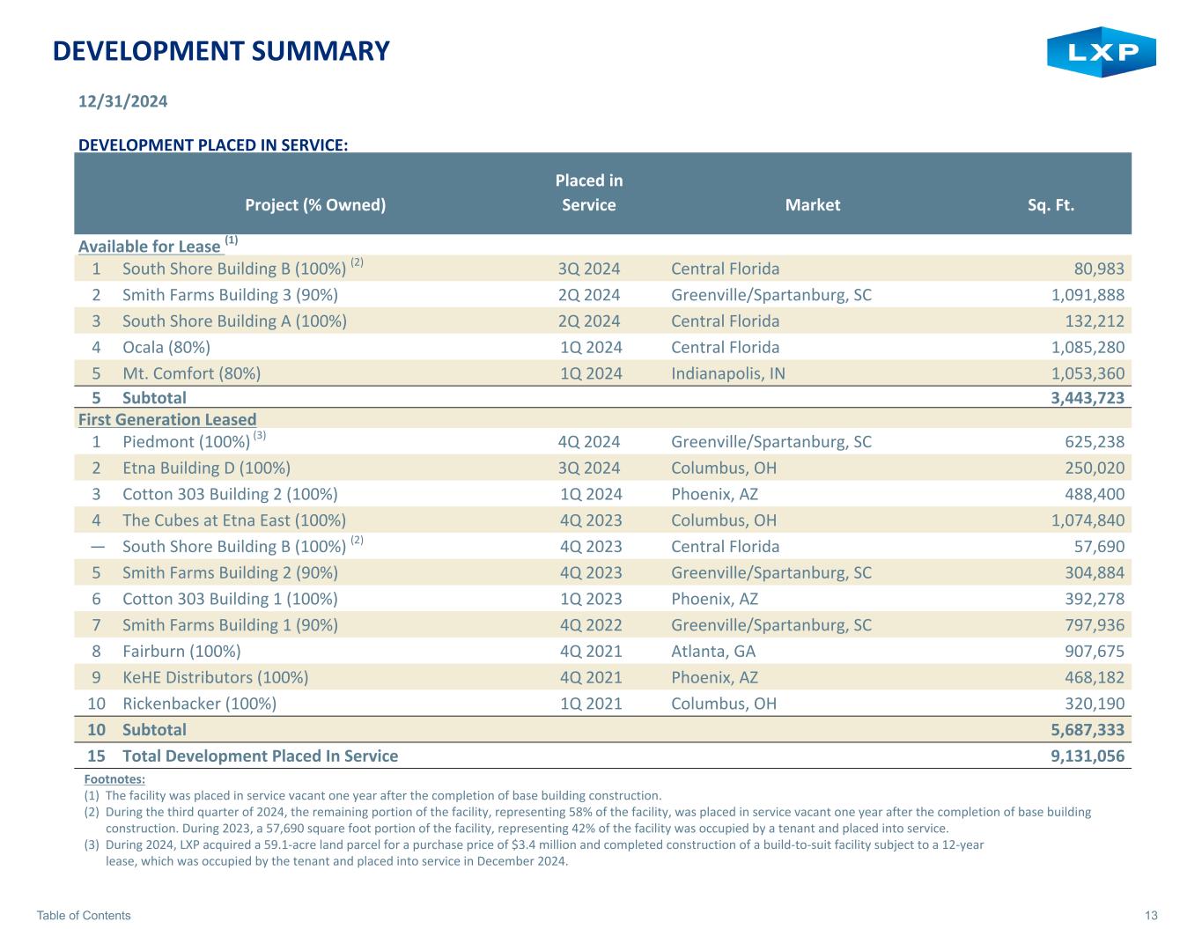Select Total Development Placed In Service label
Image resolution: width=1202 pixels, height=929 pixels.
[x=260, y=756]
